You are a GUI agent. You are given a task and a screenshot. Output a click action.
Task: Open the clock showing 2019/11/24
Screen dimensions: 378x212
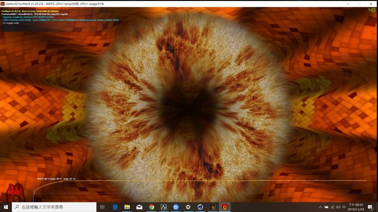pos(356,207)
